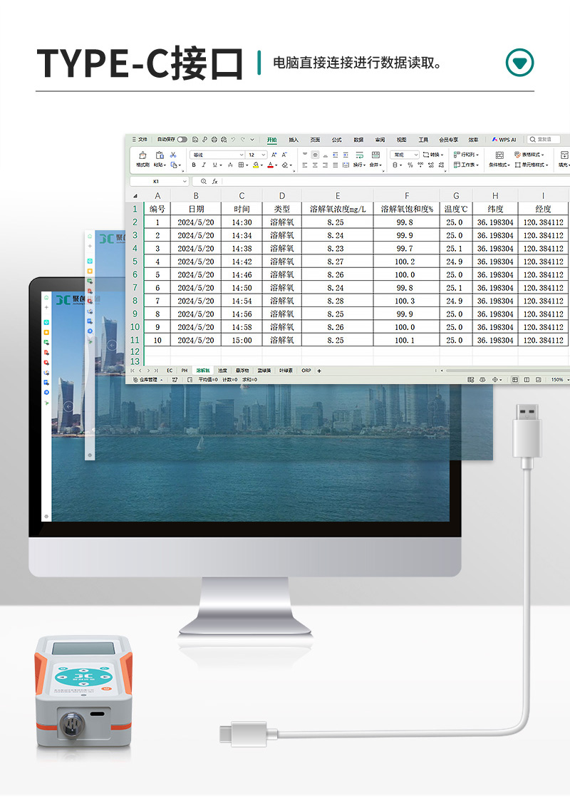
Task: Click the font color A swatch
Action: click(x=271, y=165)
